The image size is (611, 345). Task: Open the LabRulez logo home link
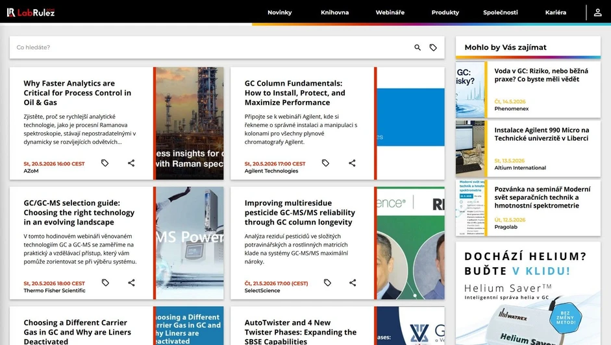tap(31, 12)
